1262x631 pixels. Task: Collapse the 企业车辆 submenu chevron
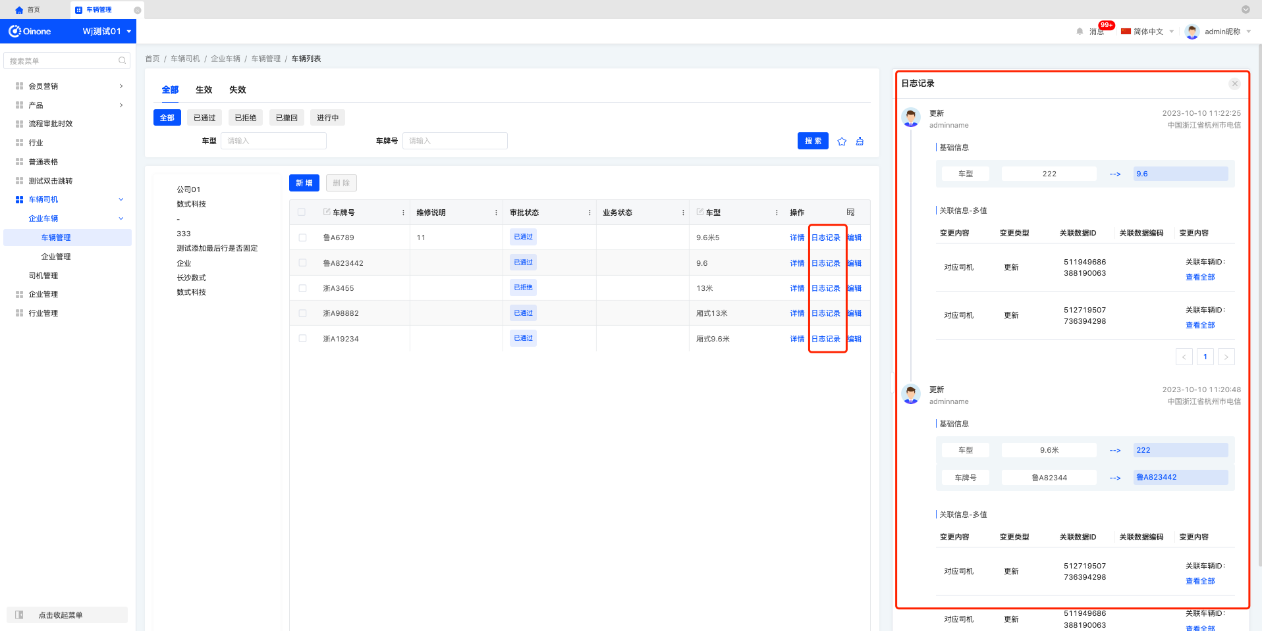coord(121,218)
